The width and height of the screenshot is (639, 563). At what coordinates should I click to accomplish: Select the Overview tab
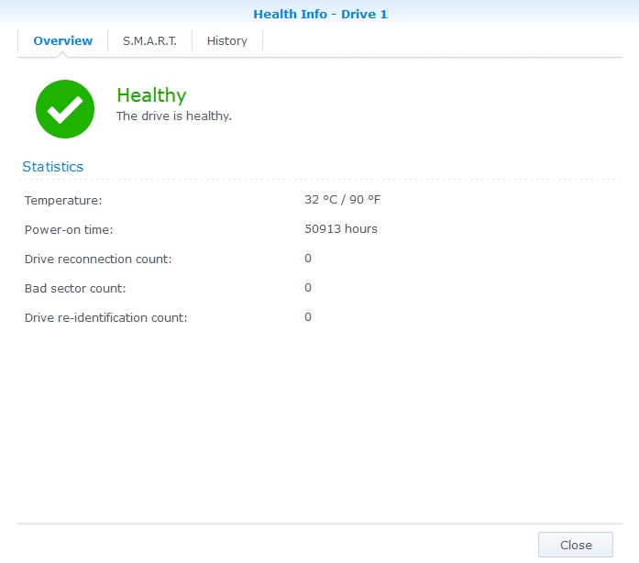pyautogui.click(x=63, y=40)
